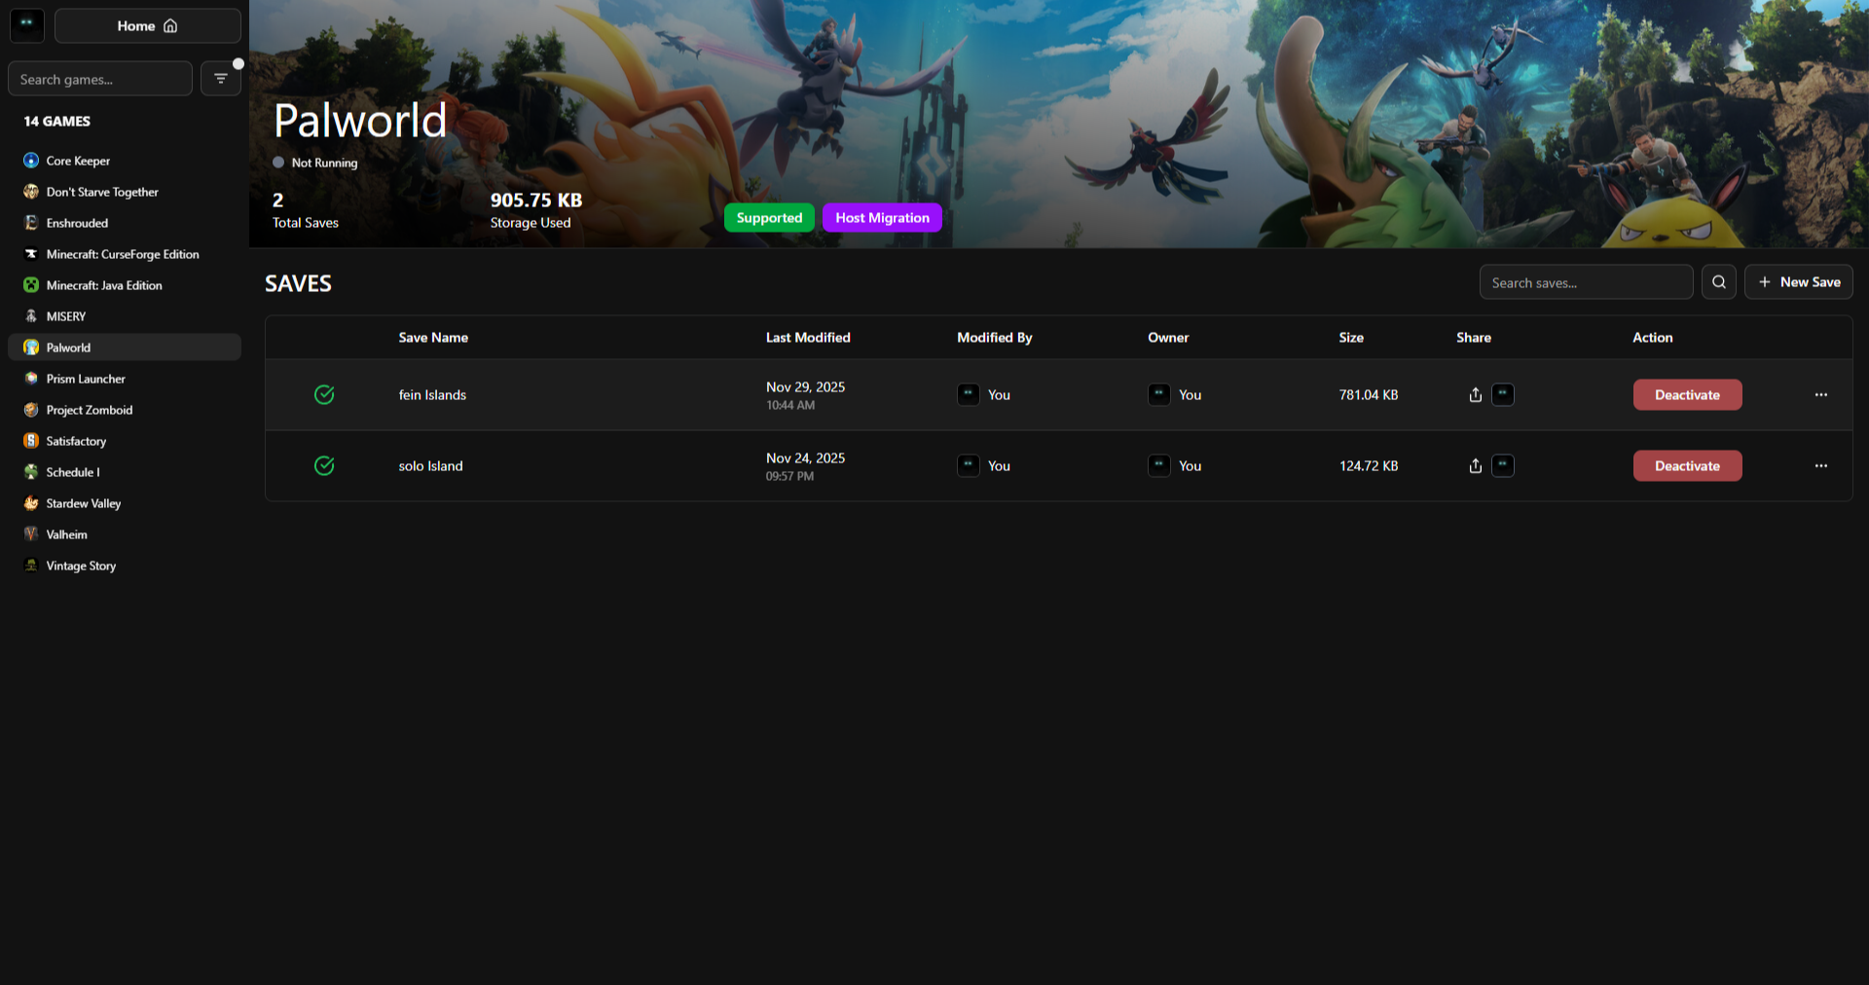Toggle active checkmark for fein Islands save
The height and width of the screenshot is (985, 1869).
pyautogui.click(x=324, y=394)
